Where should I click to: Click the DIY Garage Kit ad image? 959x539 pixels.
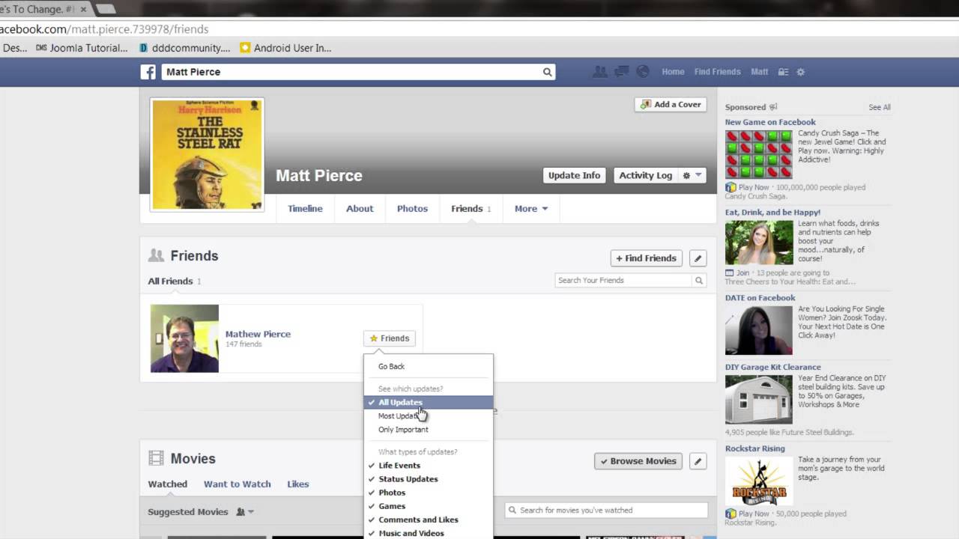(758, 400)
